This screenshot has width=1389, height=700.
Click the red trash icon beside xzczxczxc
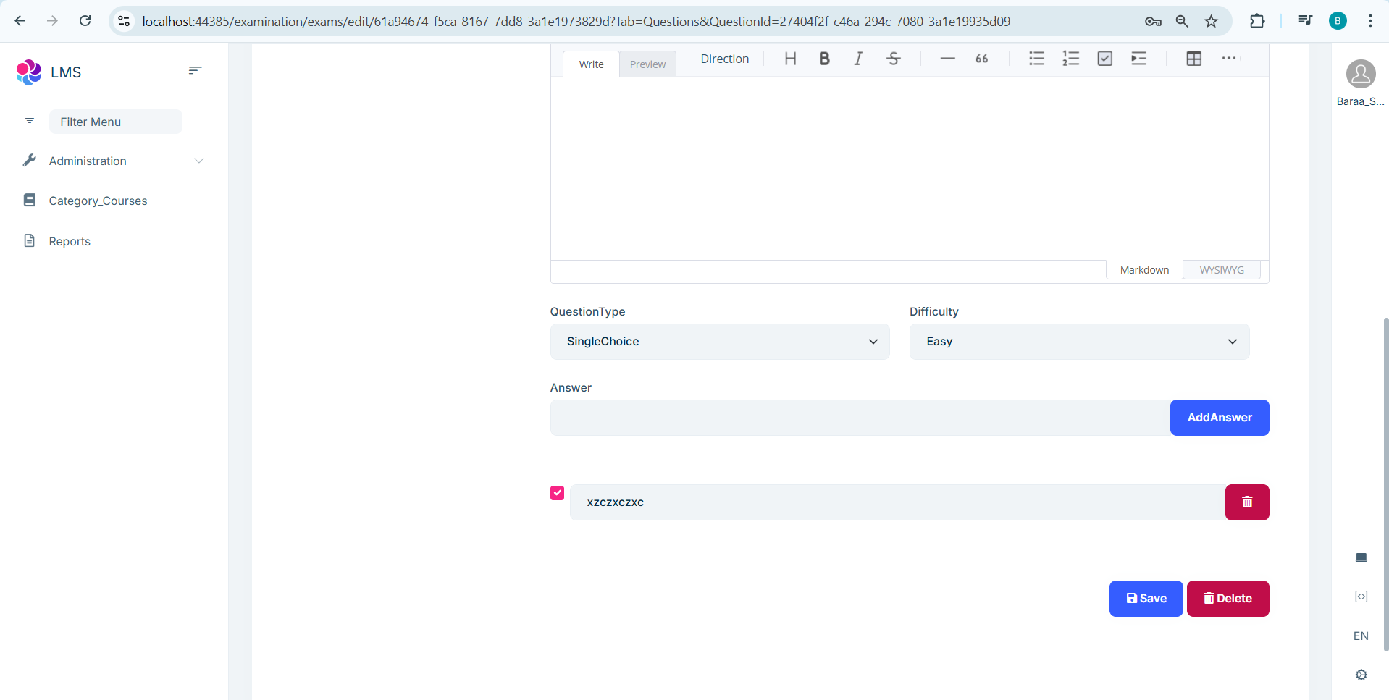(1246, 502)
